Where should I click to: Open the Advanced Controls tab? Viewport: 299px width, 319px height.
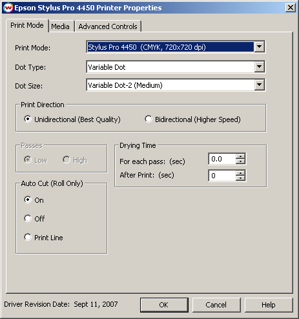[108, 26]
